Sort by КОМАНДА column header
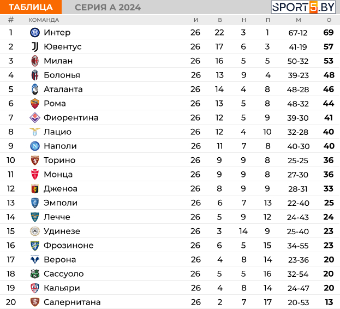This screenshot has width=340, height=309. 44,20
